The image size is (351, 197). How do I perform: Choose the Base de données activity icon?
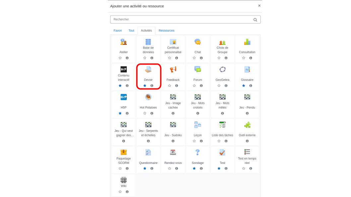148,42
